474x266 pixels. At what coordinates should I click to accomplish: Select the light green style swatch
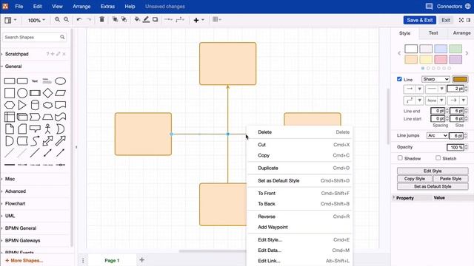[x=455, y=49]
